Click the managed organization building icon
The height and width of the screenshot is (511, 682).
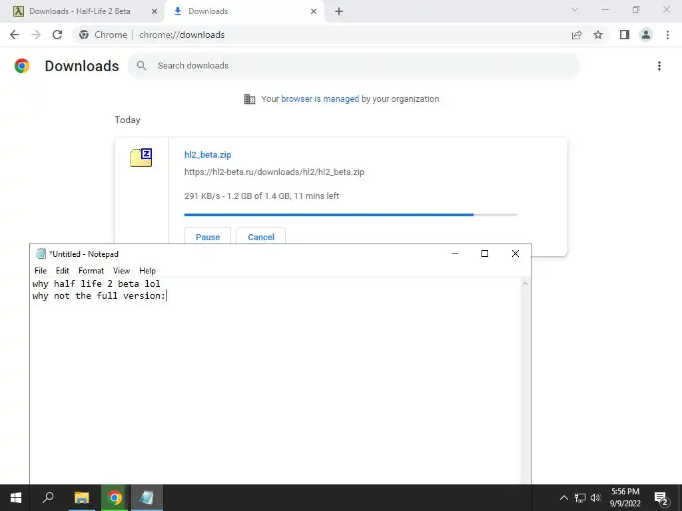click(250, 99)
